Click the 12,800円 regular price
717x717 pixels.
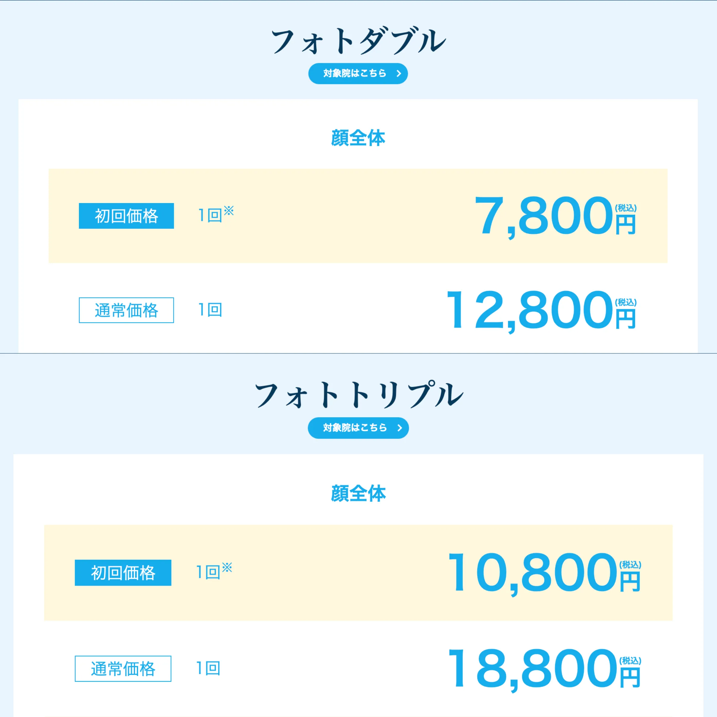point(541,311)
